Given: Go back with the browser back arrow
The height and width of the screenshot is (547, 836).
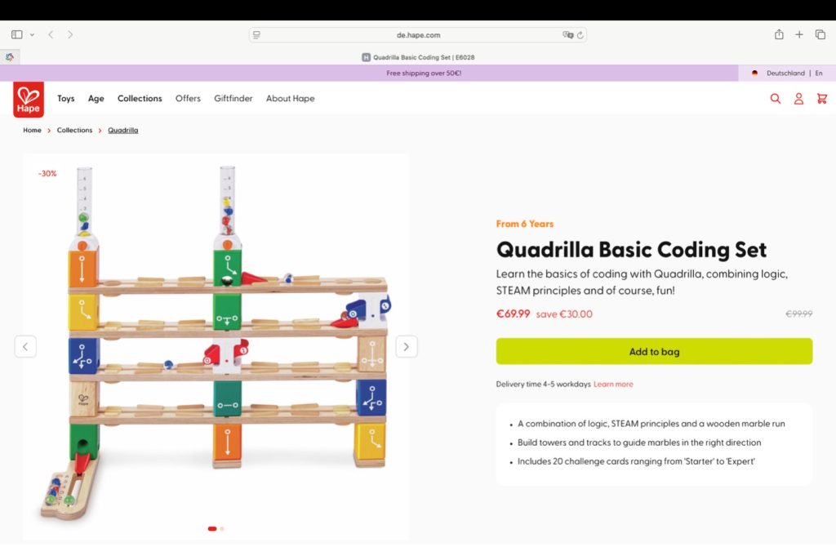Looking at the screenshot, I should coord(51,34).
